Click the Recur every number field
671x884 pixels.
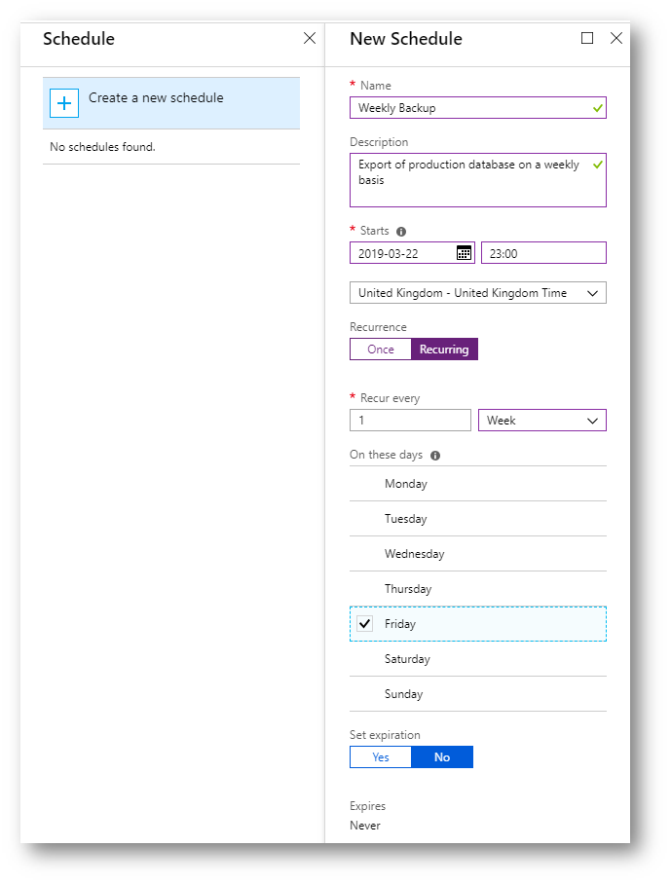[x=410, y=420]
